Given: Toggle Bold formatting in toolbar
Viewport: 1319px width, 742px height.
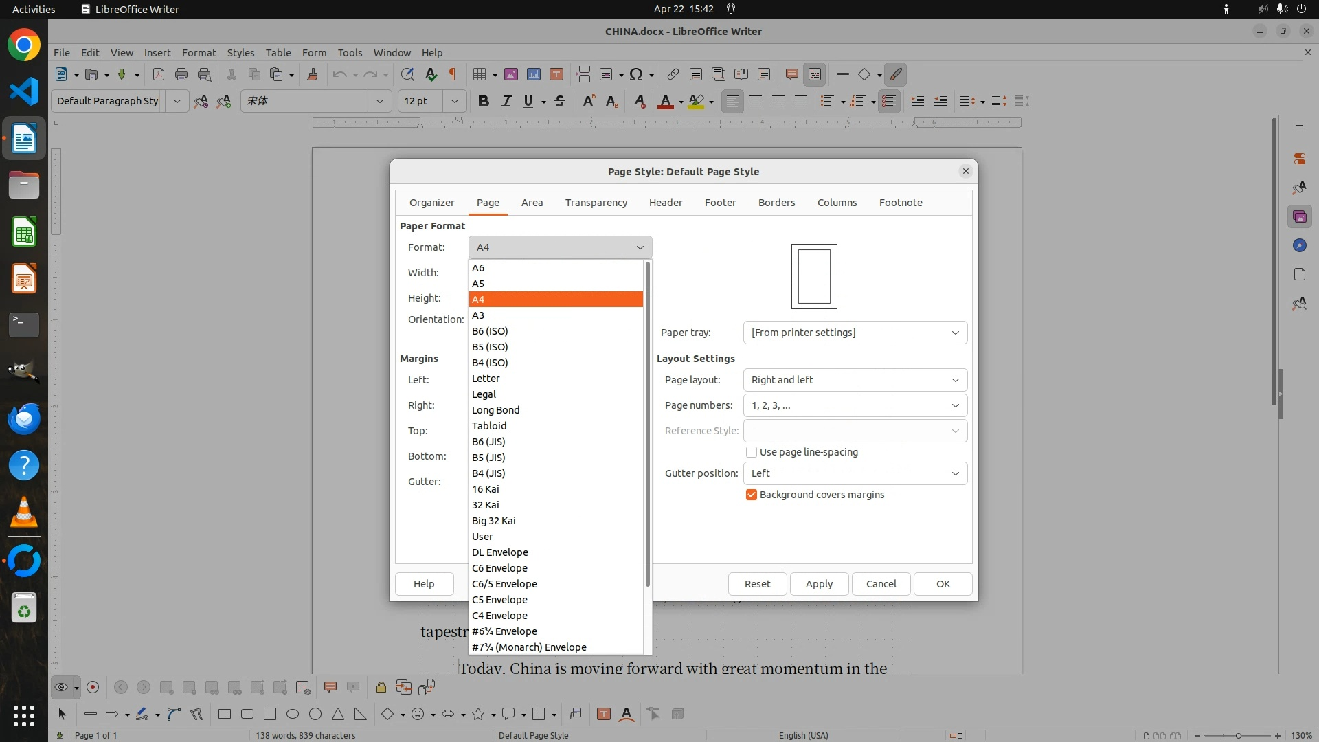Looking at the screenshot, I should [x=484, y=101].
